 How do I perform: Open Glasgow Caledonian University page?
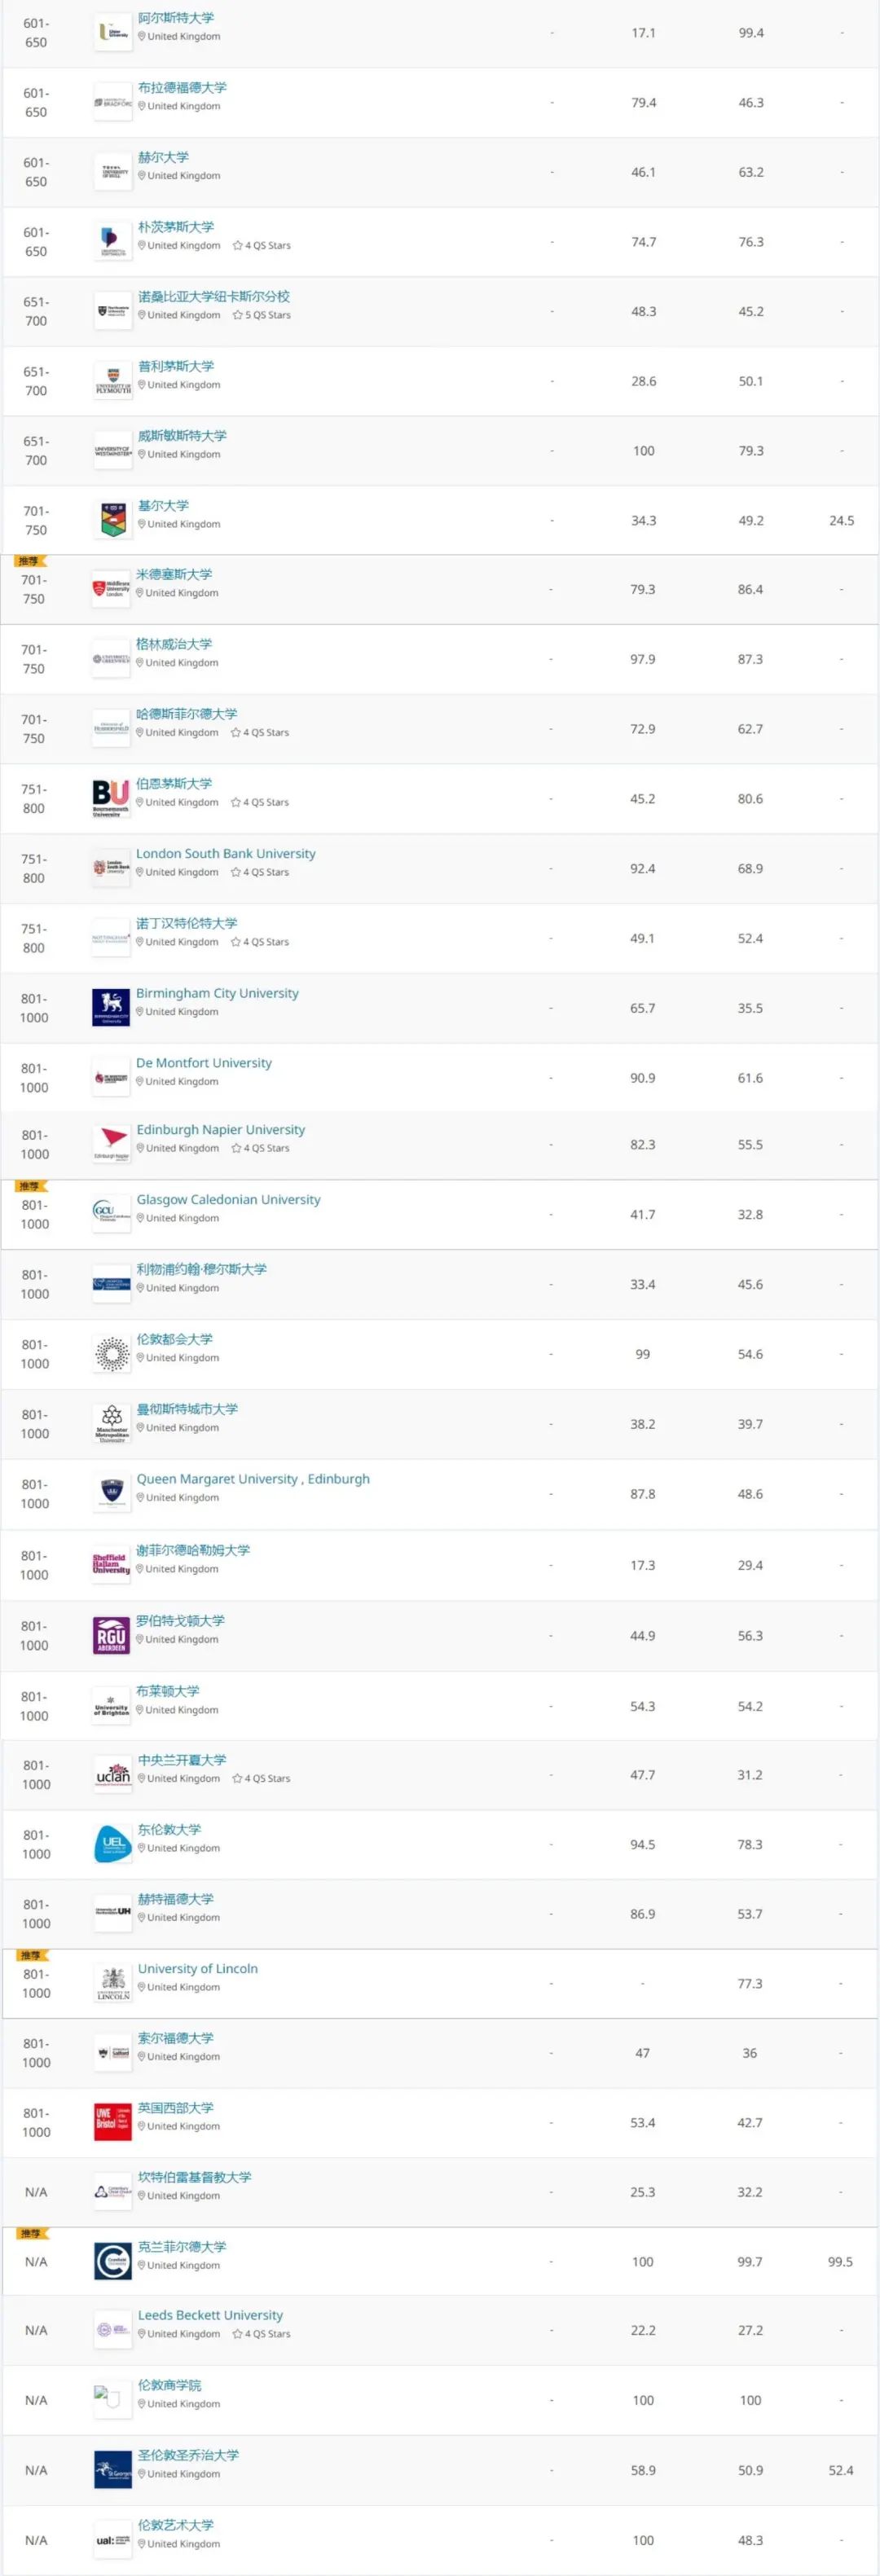(229, 1199)
